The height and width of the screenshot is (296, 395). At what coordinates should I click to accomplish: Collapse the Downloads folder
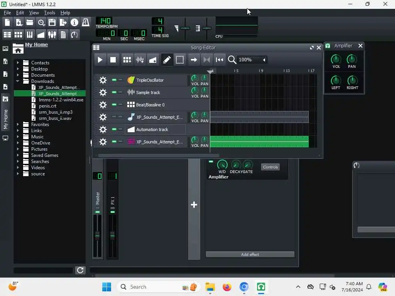[18, 81]
